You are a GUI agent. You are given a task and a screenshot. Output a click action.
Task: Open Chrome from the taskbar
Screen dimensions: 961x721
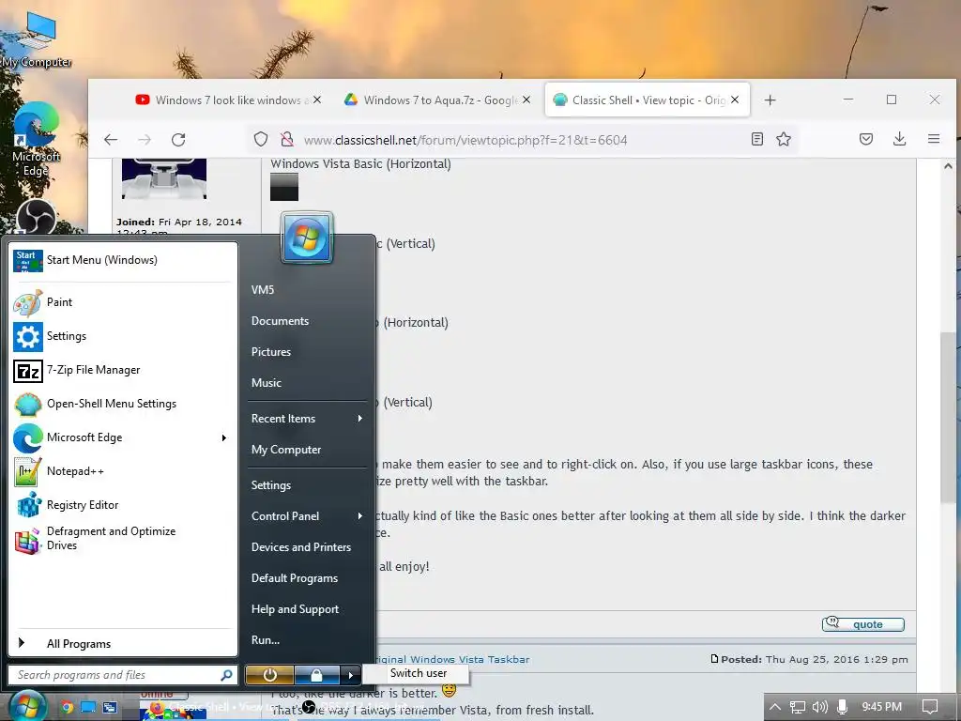(x=67, y=707)
